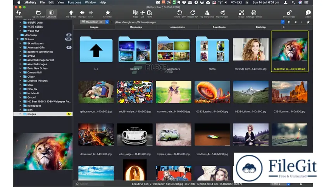Click small back triangle in path bar

(295, 22)
